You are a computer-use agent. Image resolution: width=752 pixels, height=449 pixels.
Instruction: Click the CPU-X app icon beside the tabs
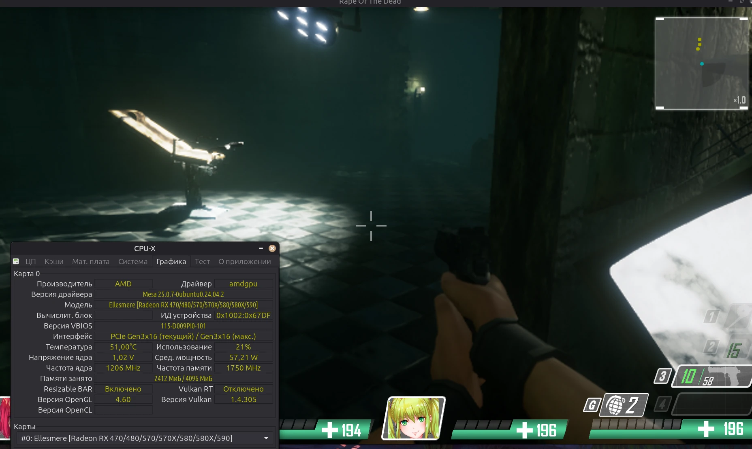16,261
